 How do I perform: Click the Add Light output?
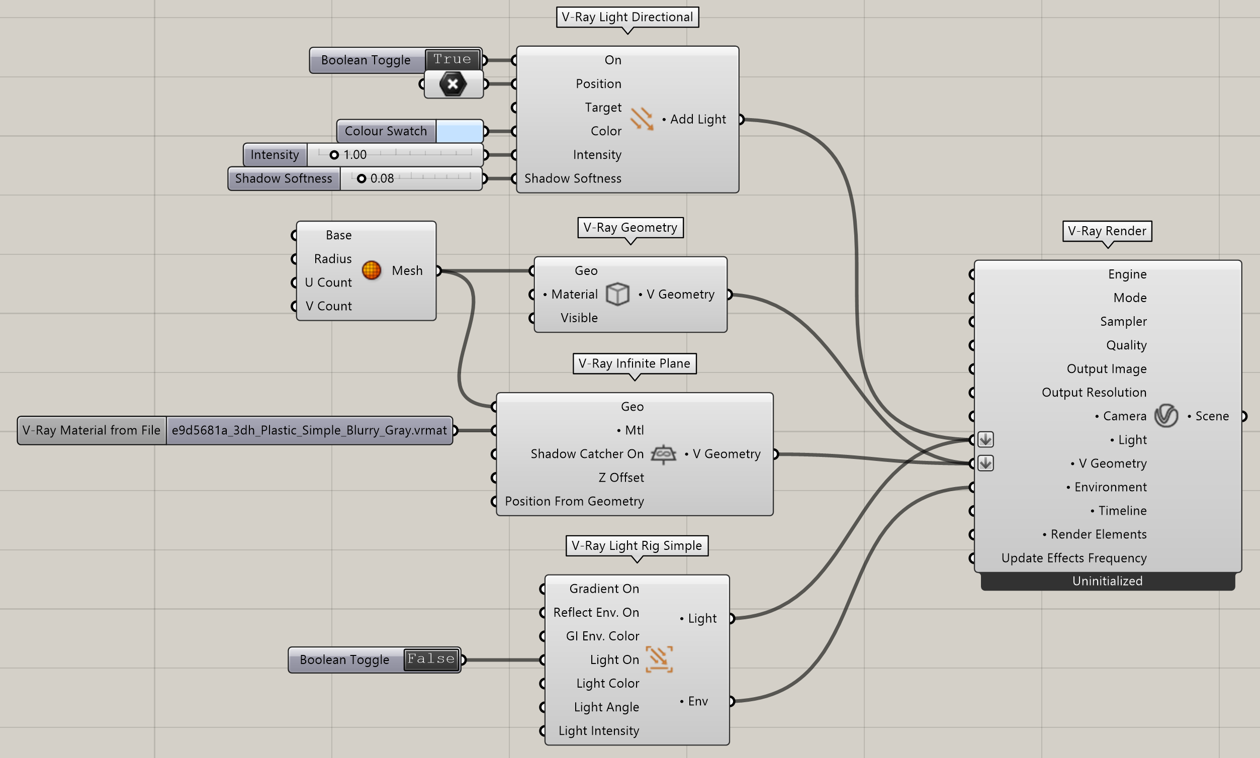point(698,119)
